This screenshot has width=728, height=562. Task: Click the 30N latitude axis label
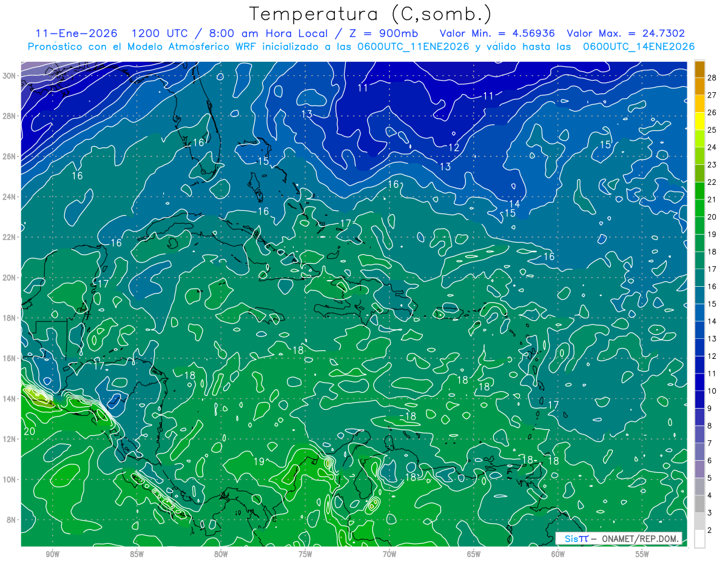coord(10,75)
